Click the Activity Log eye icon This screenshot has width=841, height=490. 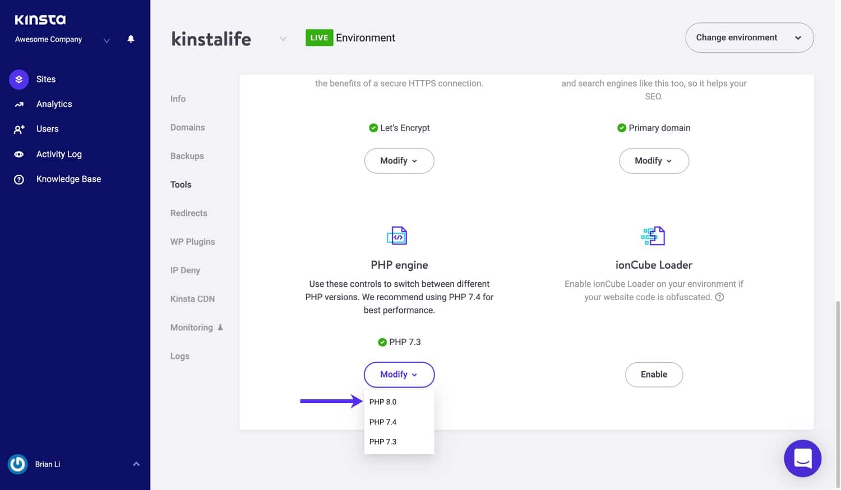(19, 154)
